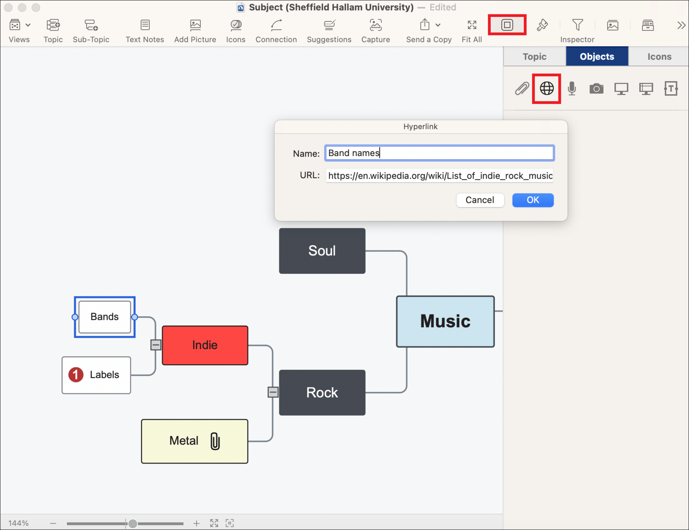Click into the URL text field
The height and width of the screenshot is (530, 689).
[x=439, y=176]
